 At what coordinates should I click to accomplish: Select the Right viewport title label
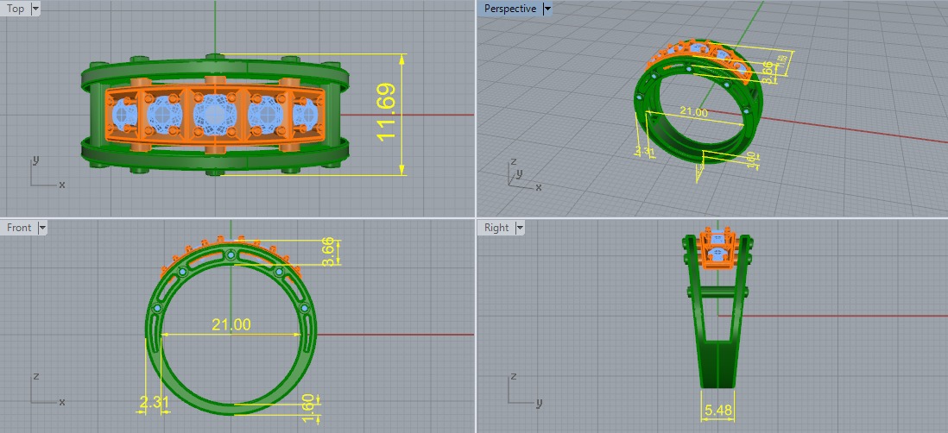click(496, 228)
